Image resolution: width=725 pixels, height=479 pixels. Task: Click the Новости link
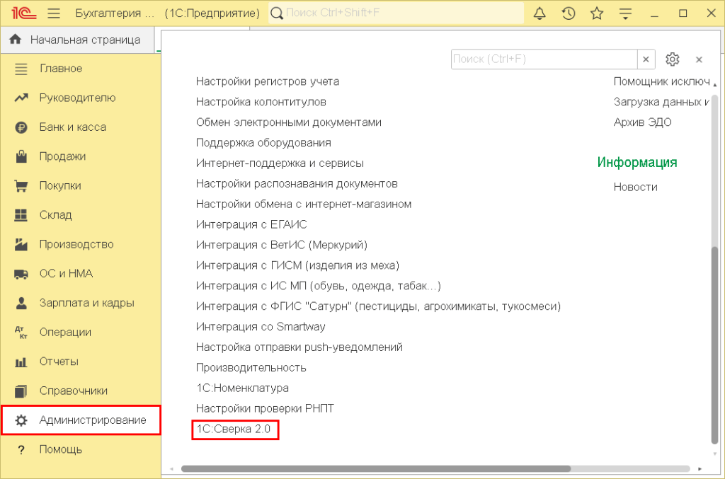click(635, 187)
